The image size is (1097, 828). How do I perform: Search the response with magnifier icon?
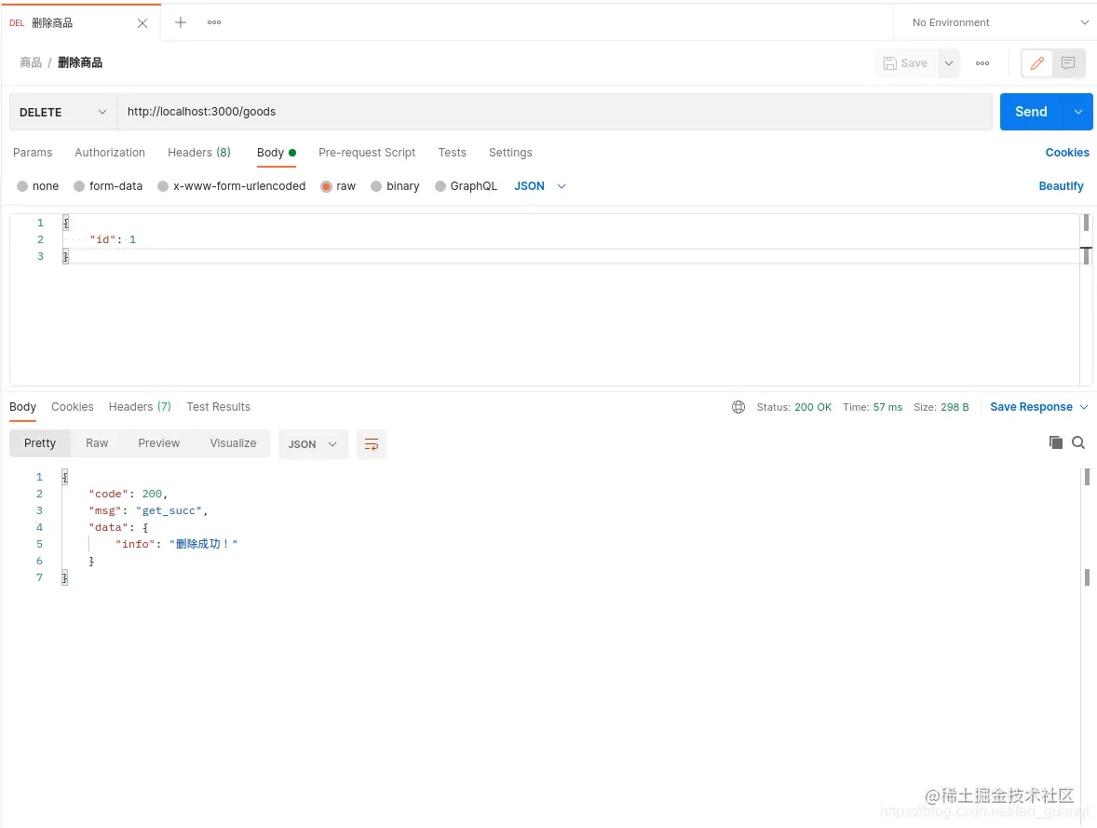coord(1078,442)
